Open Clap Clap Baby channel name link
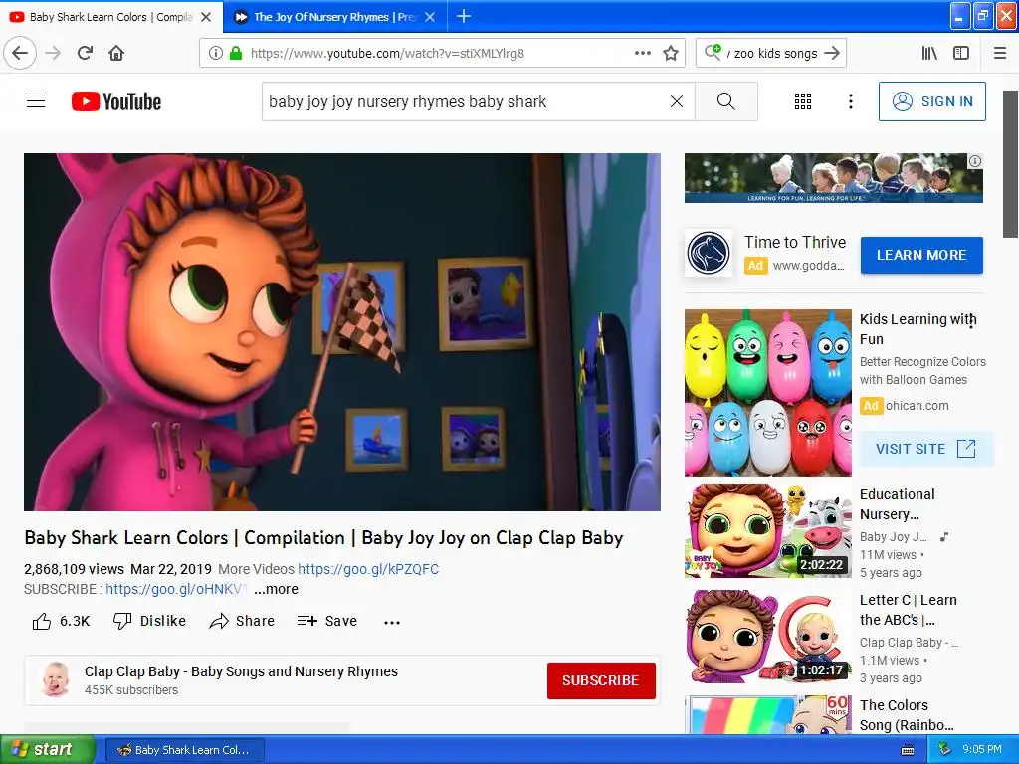 241,671
